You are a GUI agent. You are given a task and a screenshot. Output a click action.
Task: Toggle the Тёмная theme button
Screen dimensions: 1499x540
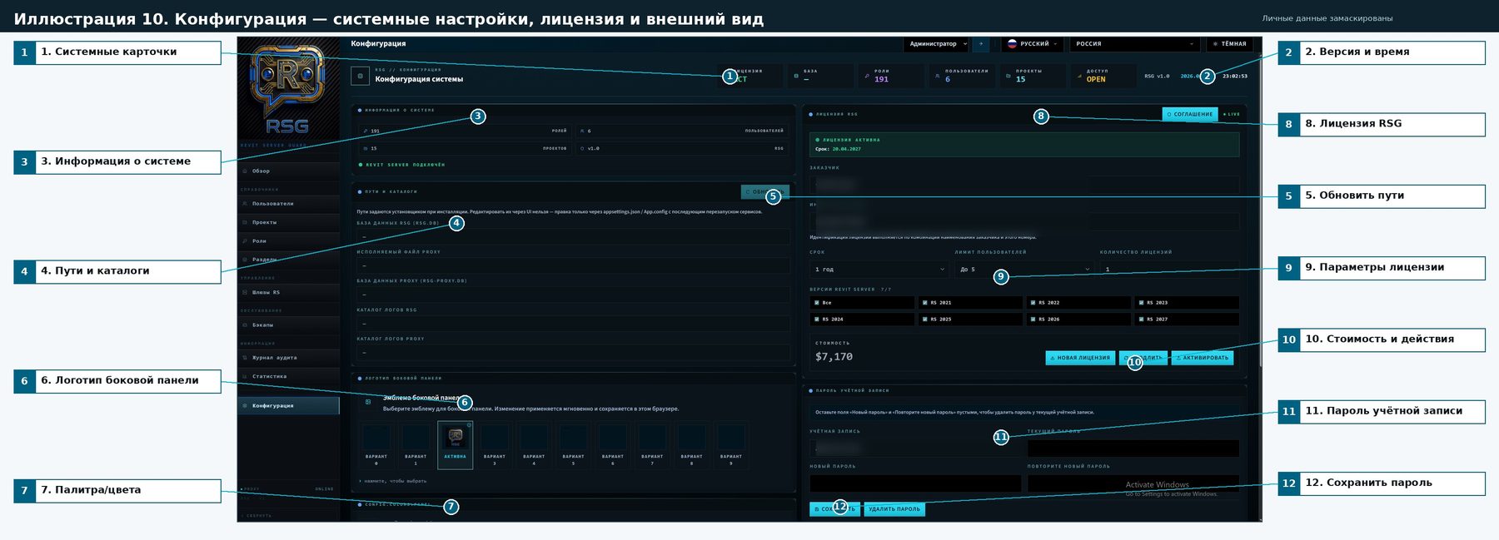click(x=1229, y=44)
